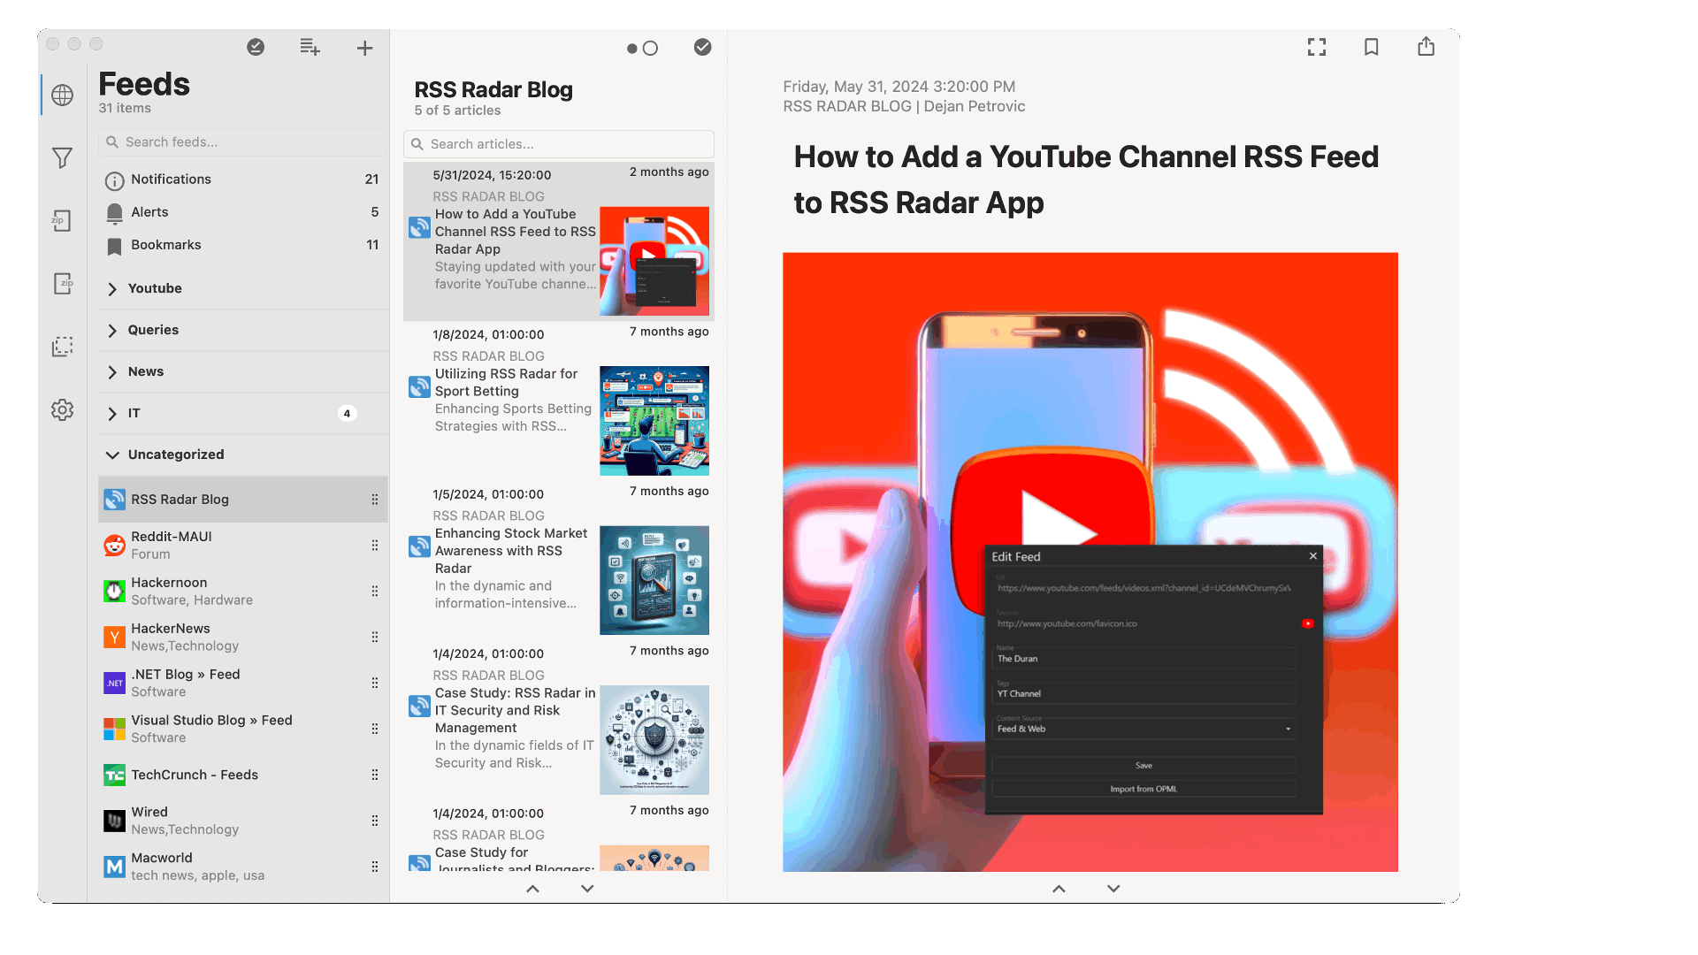This screenshot has height=955, width=1698.
Task: Select the filled read-status dot
Action: pyautogui.click(x=632, y=50)
